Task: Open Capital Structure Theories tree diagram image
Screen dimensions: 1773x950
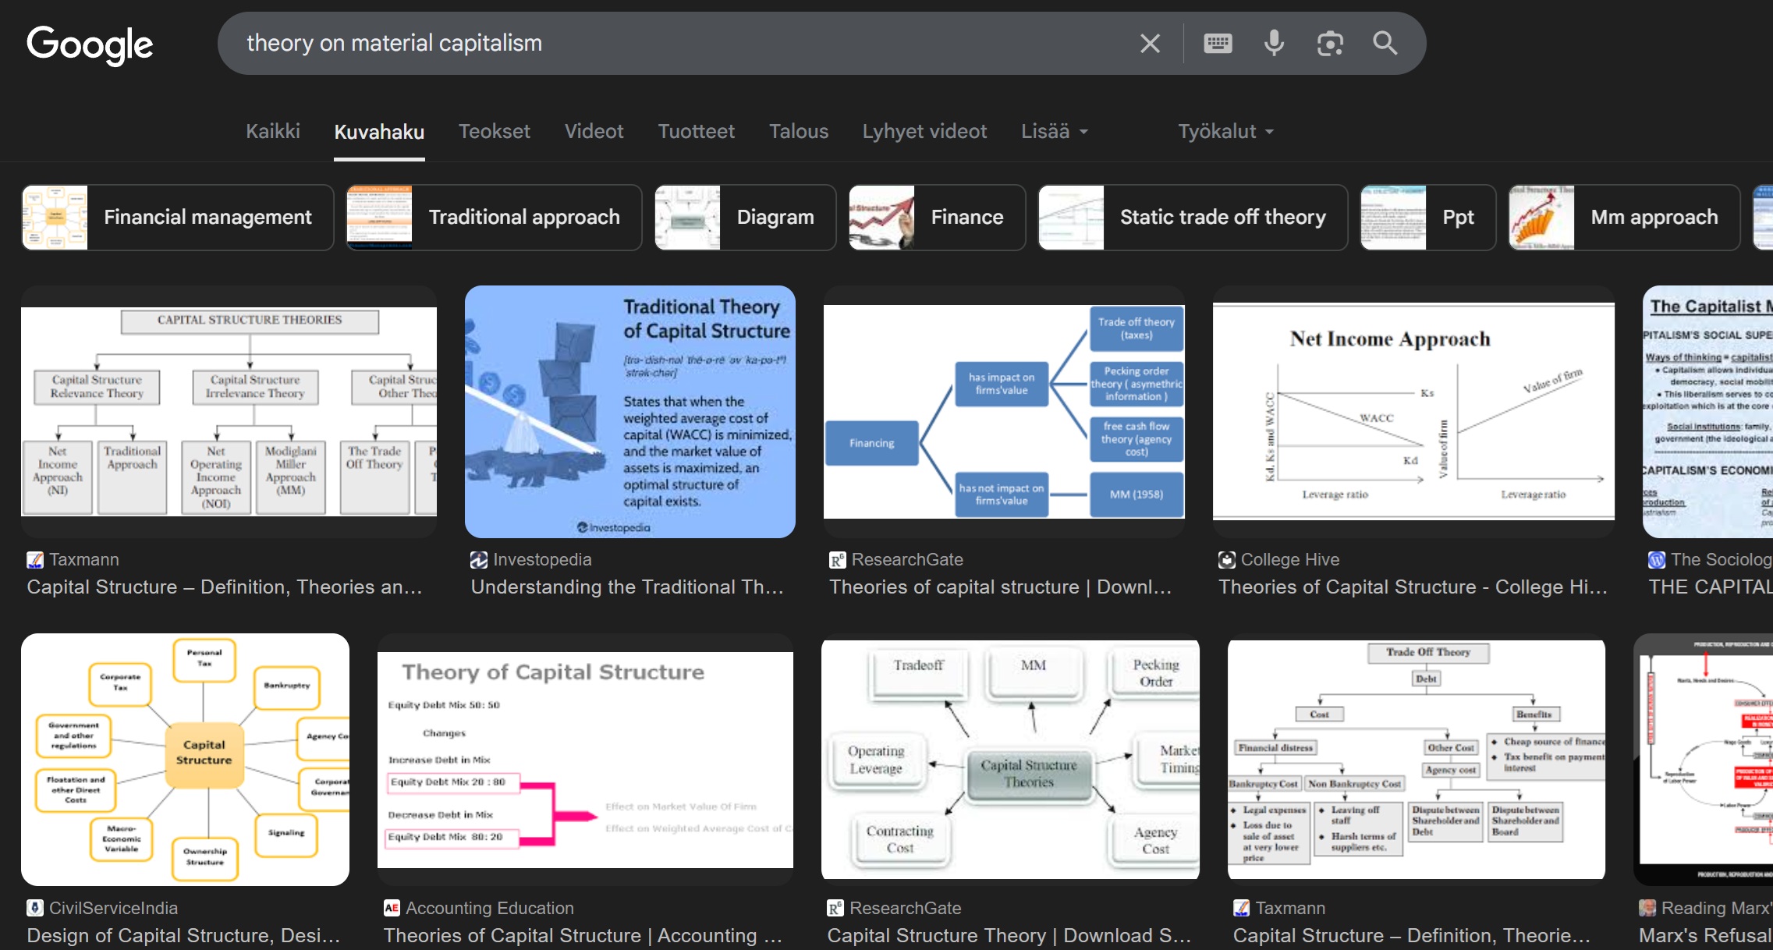Action: pyautogui.click(x=229, y=412)
